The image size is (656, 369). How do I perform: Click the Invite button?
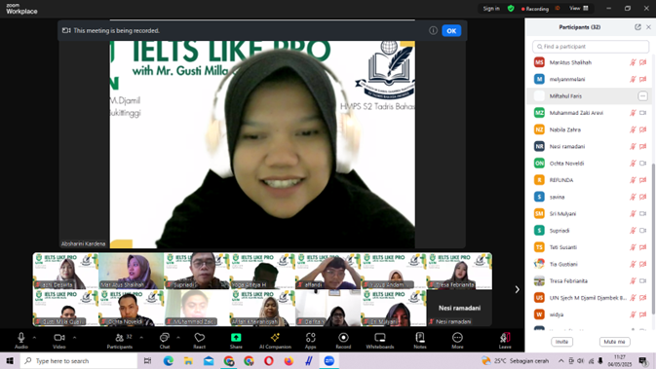click(561, 342)
